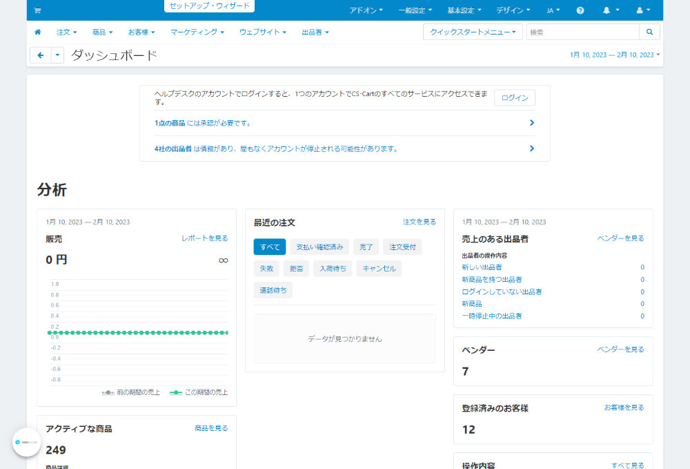Select 完了 order filter

(366, 247)
